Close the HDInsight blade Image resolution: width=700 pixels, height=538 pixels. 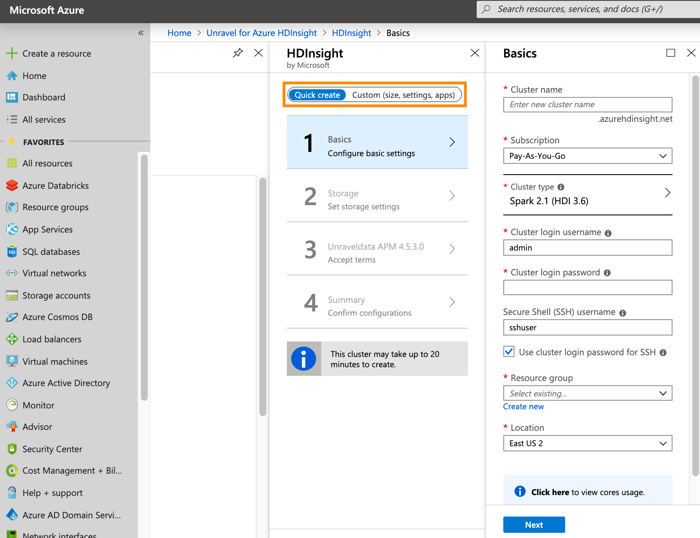pyautogui.click(x=475, y=53)
